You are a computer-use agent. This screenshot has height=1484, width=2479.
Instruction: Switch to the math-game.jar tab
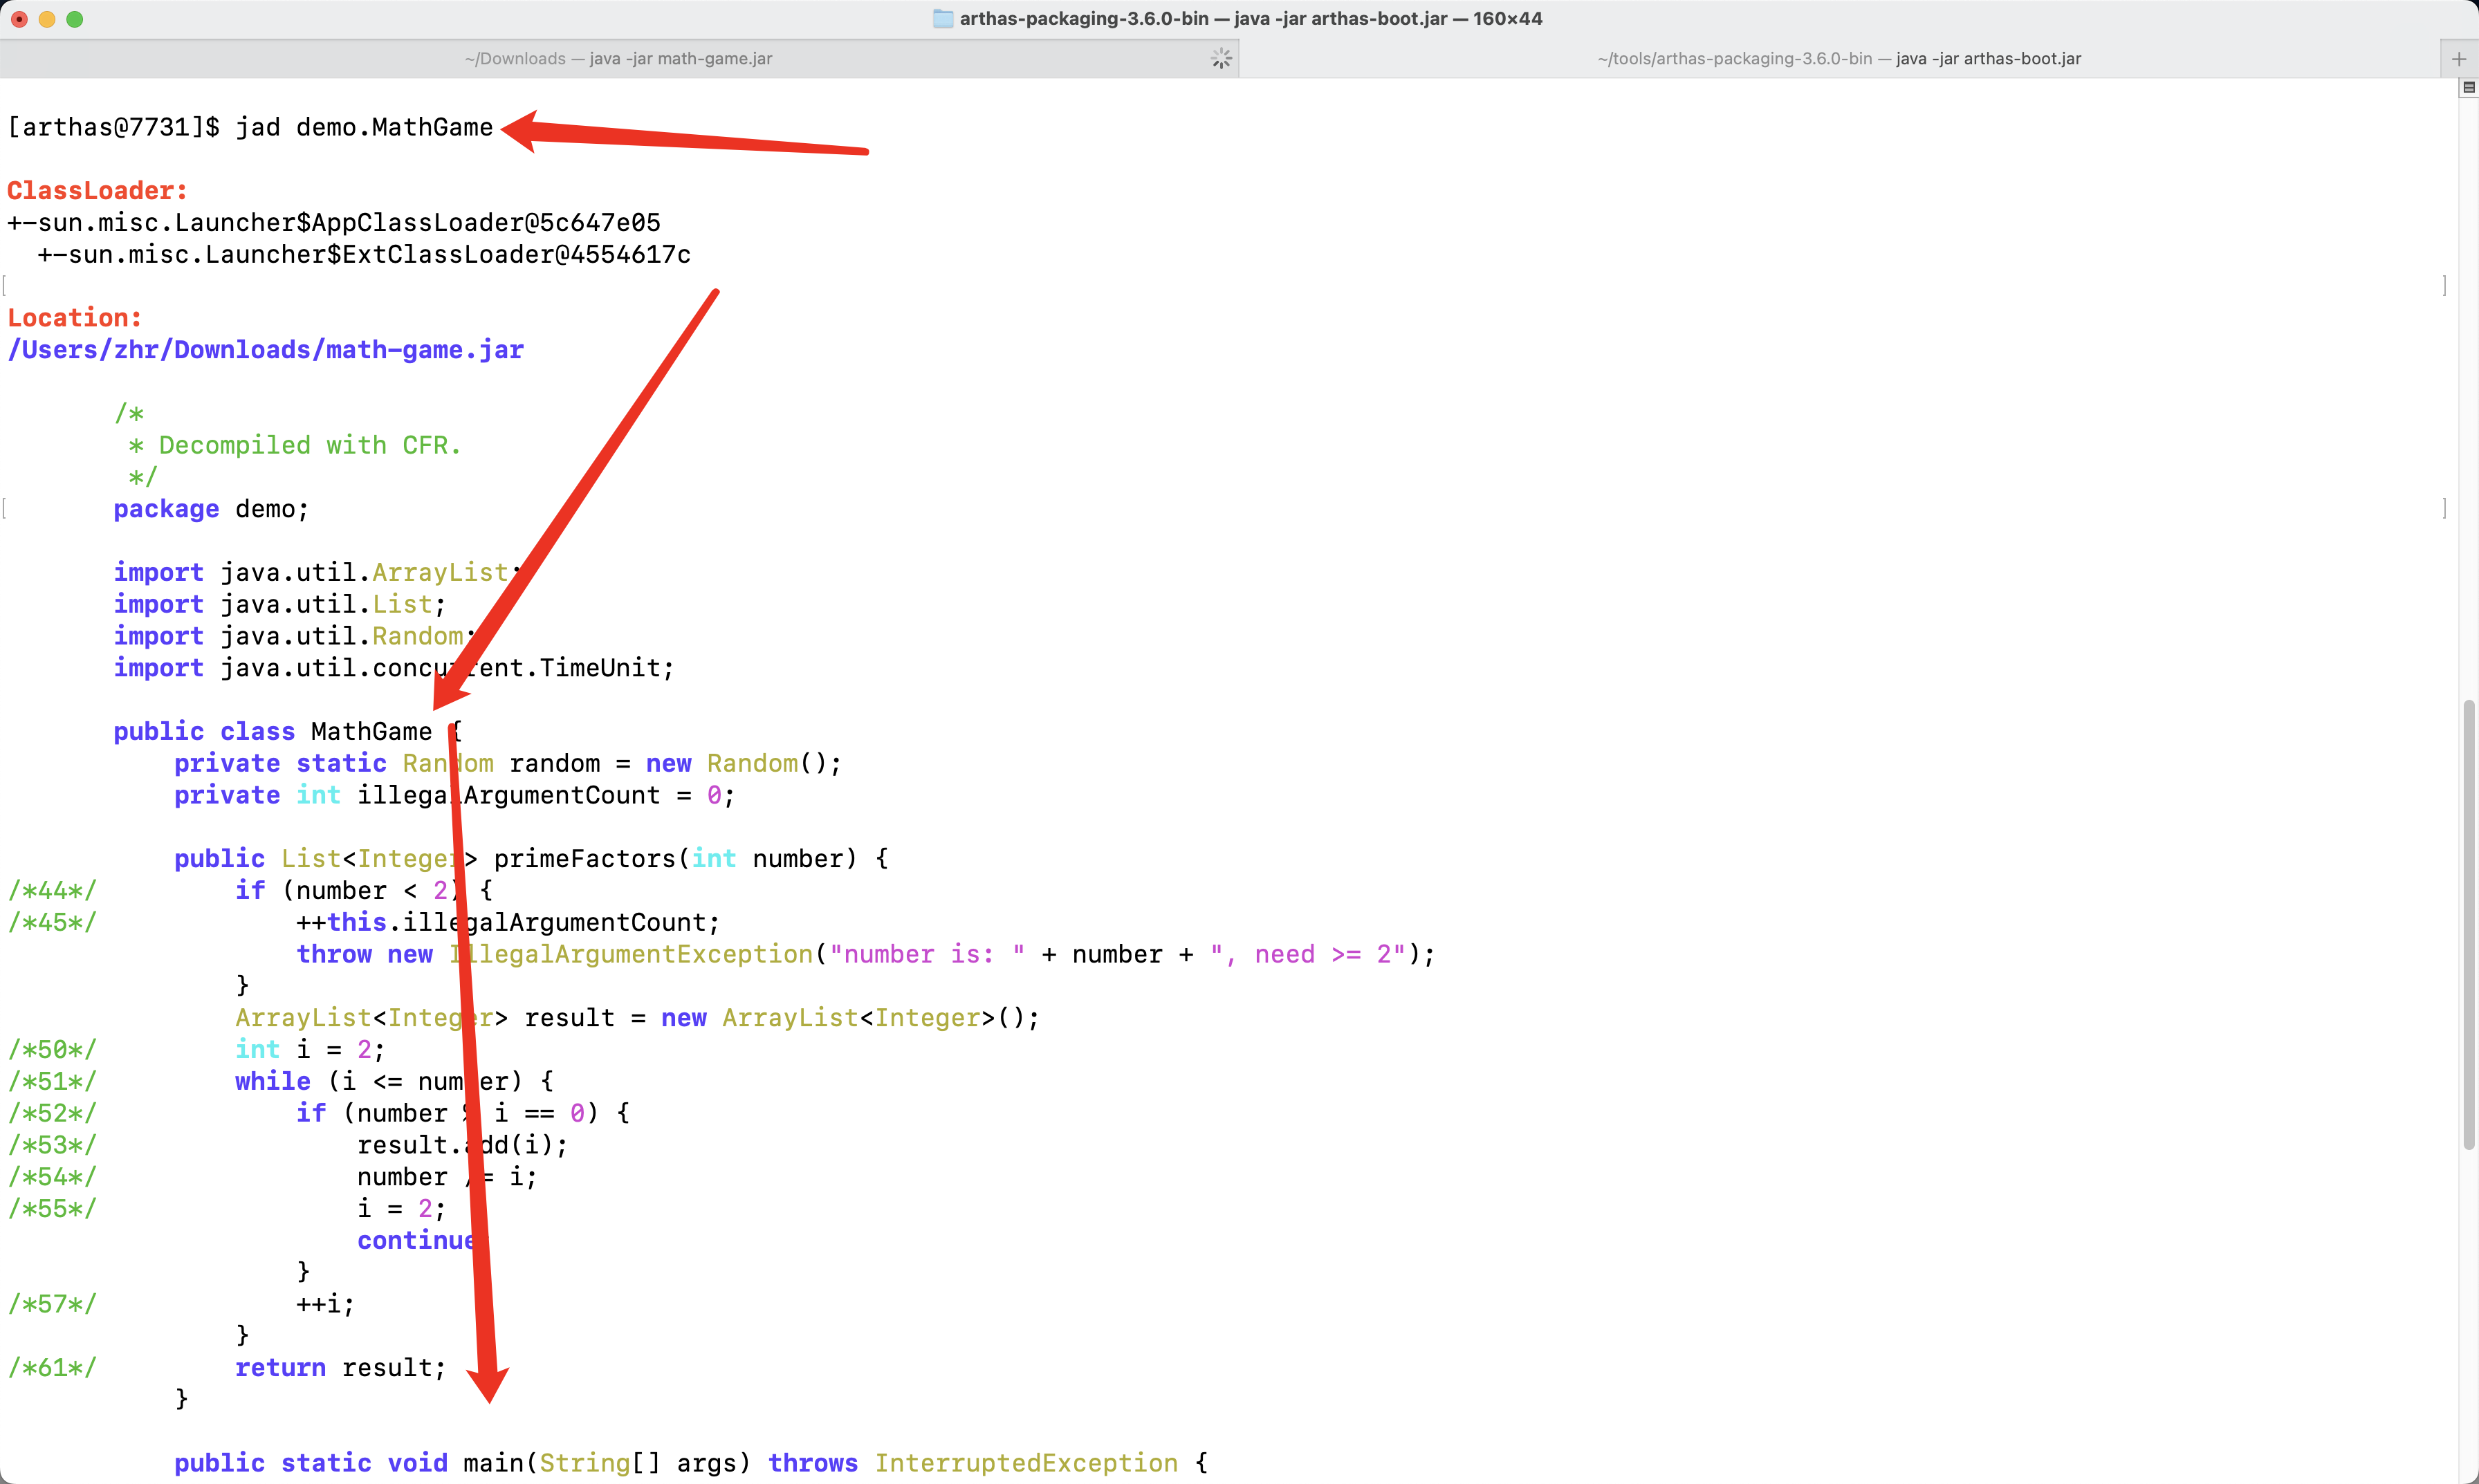(x=618, y=59)
